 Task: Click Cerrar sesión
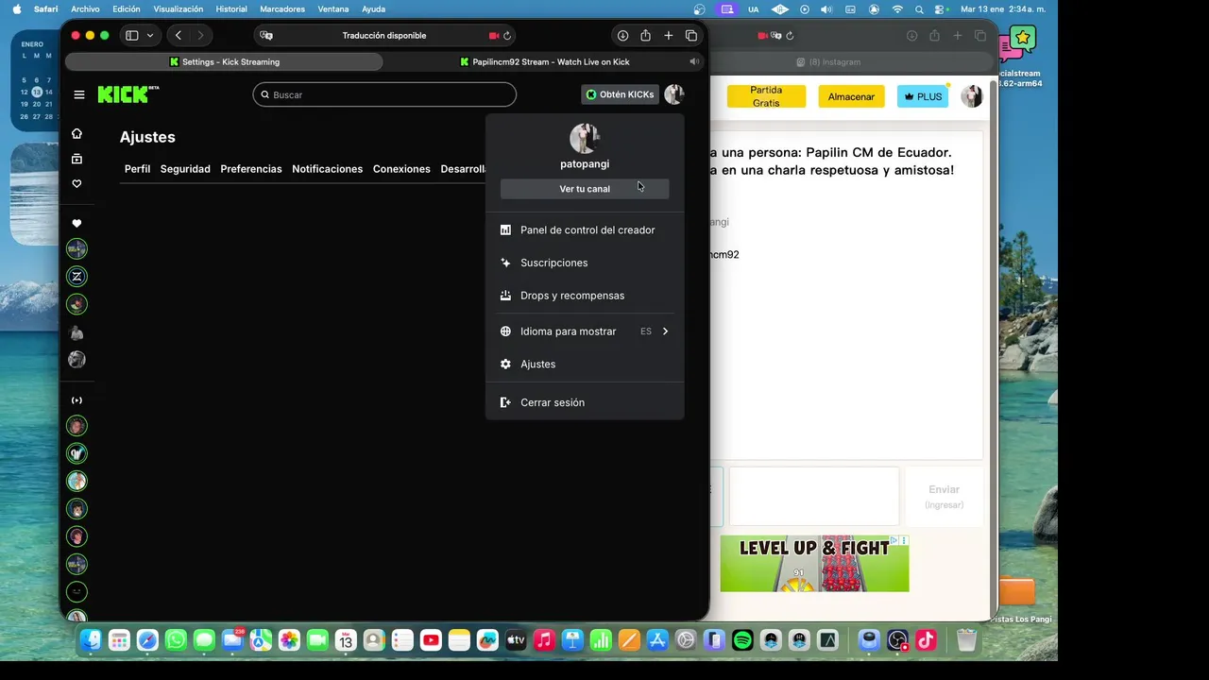(x=585, y=402)
